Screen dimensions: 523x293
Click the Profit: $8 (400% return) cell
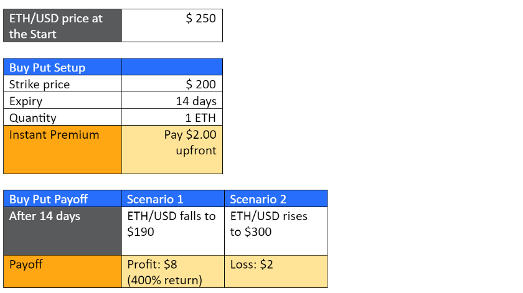click(x=172, y=271)
